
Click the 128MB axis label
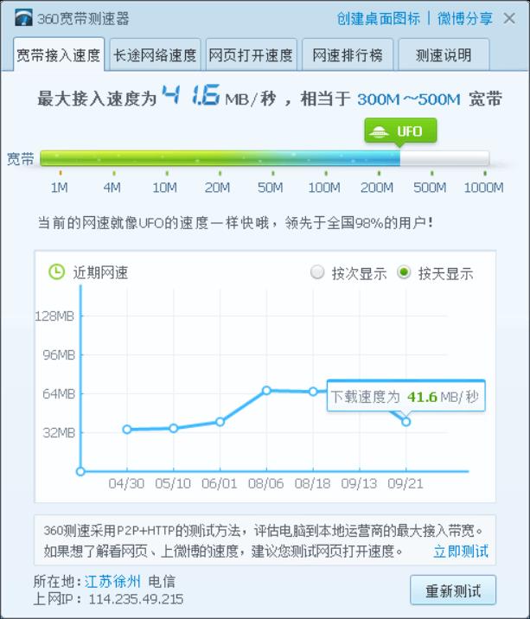(54, 316)
